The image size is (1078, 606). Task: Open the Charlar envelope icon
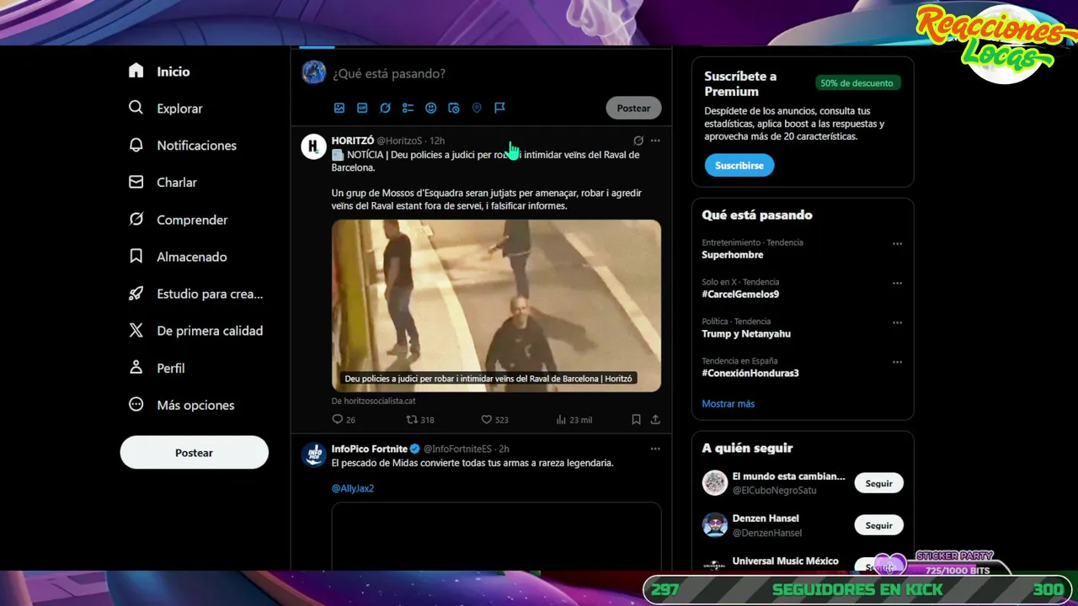tap(136, 183)
